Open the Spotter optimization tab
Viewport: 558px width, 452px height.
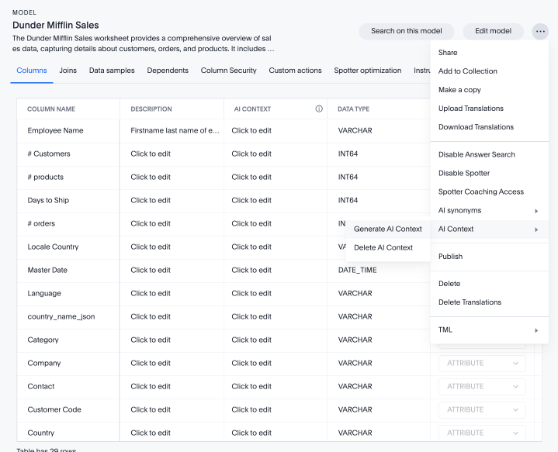click(x=367, y=71)
